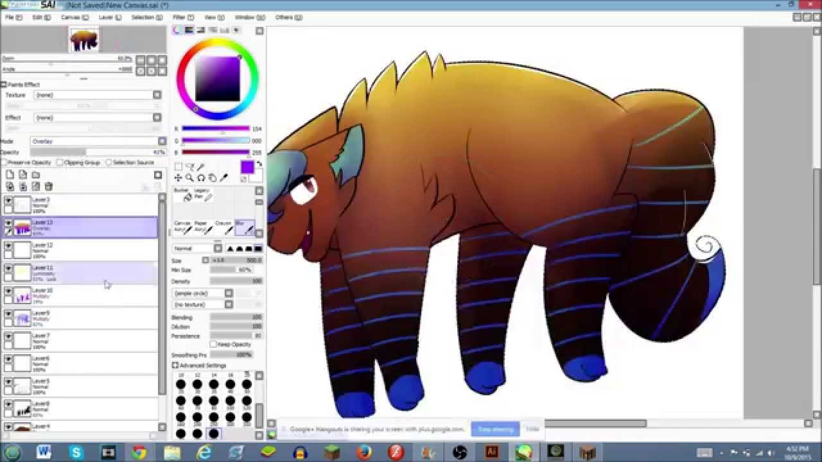This screenshot has width=822, height=462.
Task: Choose the rectangular selection tool
Action: coord(179,167)
